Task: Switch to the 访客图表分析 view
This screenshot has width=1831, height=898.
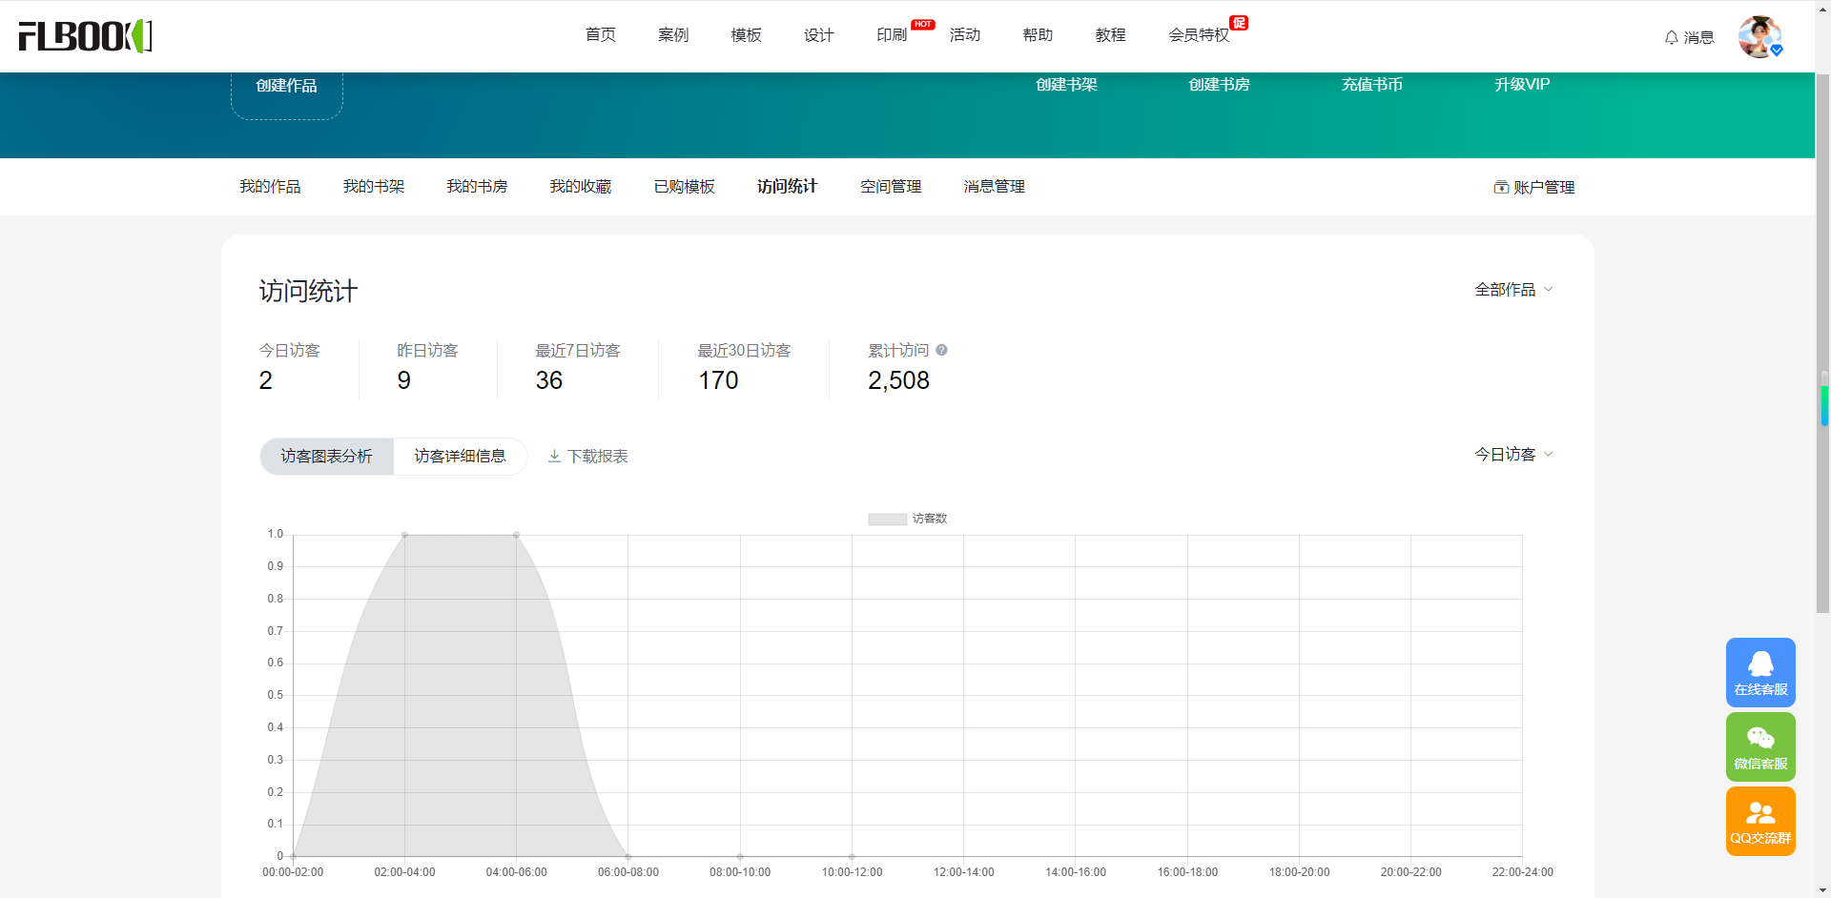Action: (x=326, y=457)
